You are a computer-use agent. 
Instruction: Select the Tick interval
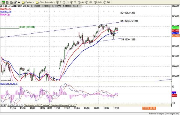(107, 2)
